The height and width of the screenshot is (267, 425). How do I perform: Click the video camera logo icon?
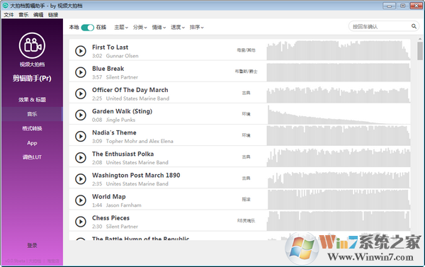click(32, 45)
